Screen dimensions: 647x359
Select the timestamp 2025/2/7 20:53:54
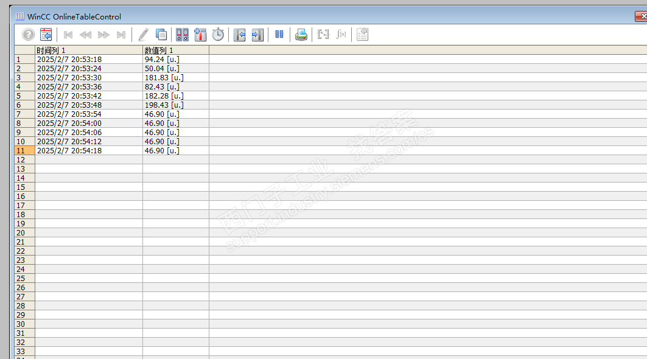coord(69,114)
